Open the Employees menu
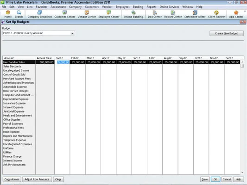Viewport: 247px width, 185px height. click(122, 7)
